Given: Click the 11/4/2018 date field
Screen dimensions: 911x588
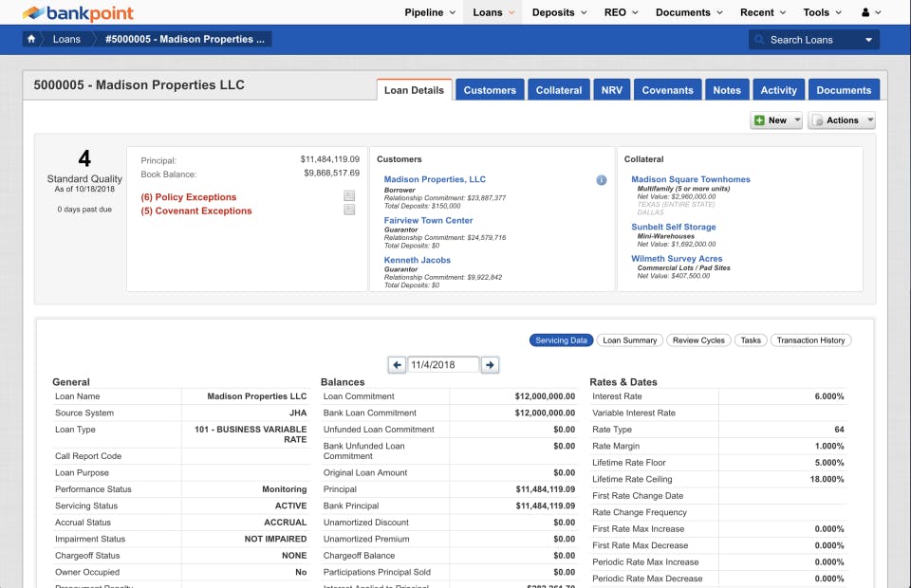Looking at the screenshot, I should click(x=443, y=364).
